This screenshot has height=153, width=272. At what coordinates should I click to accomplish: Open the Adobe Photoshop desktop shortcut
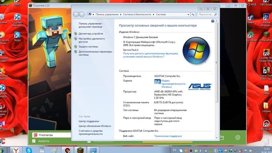tap(266, 20)
